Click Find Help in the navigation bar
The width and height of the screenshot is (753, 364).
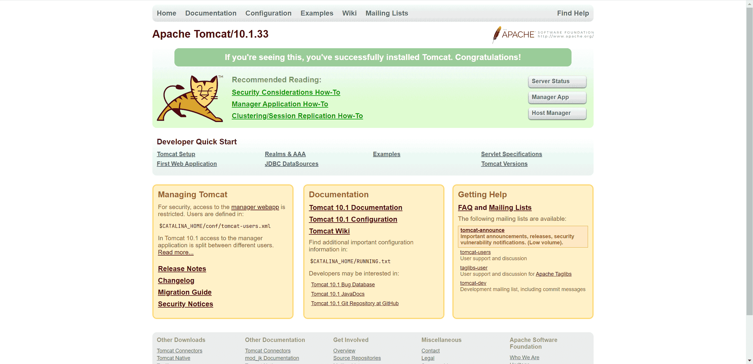[573, 13]
